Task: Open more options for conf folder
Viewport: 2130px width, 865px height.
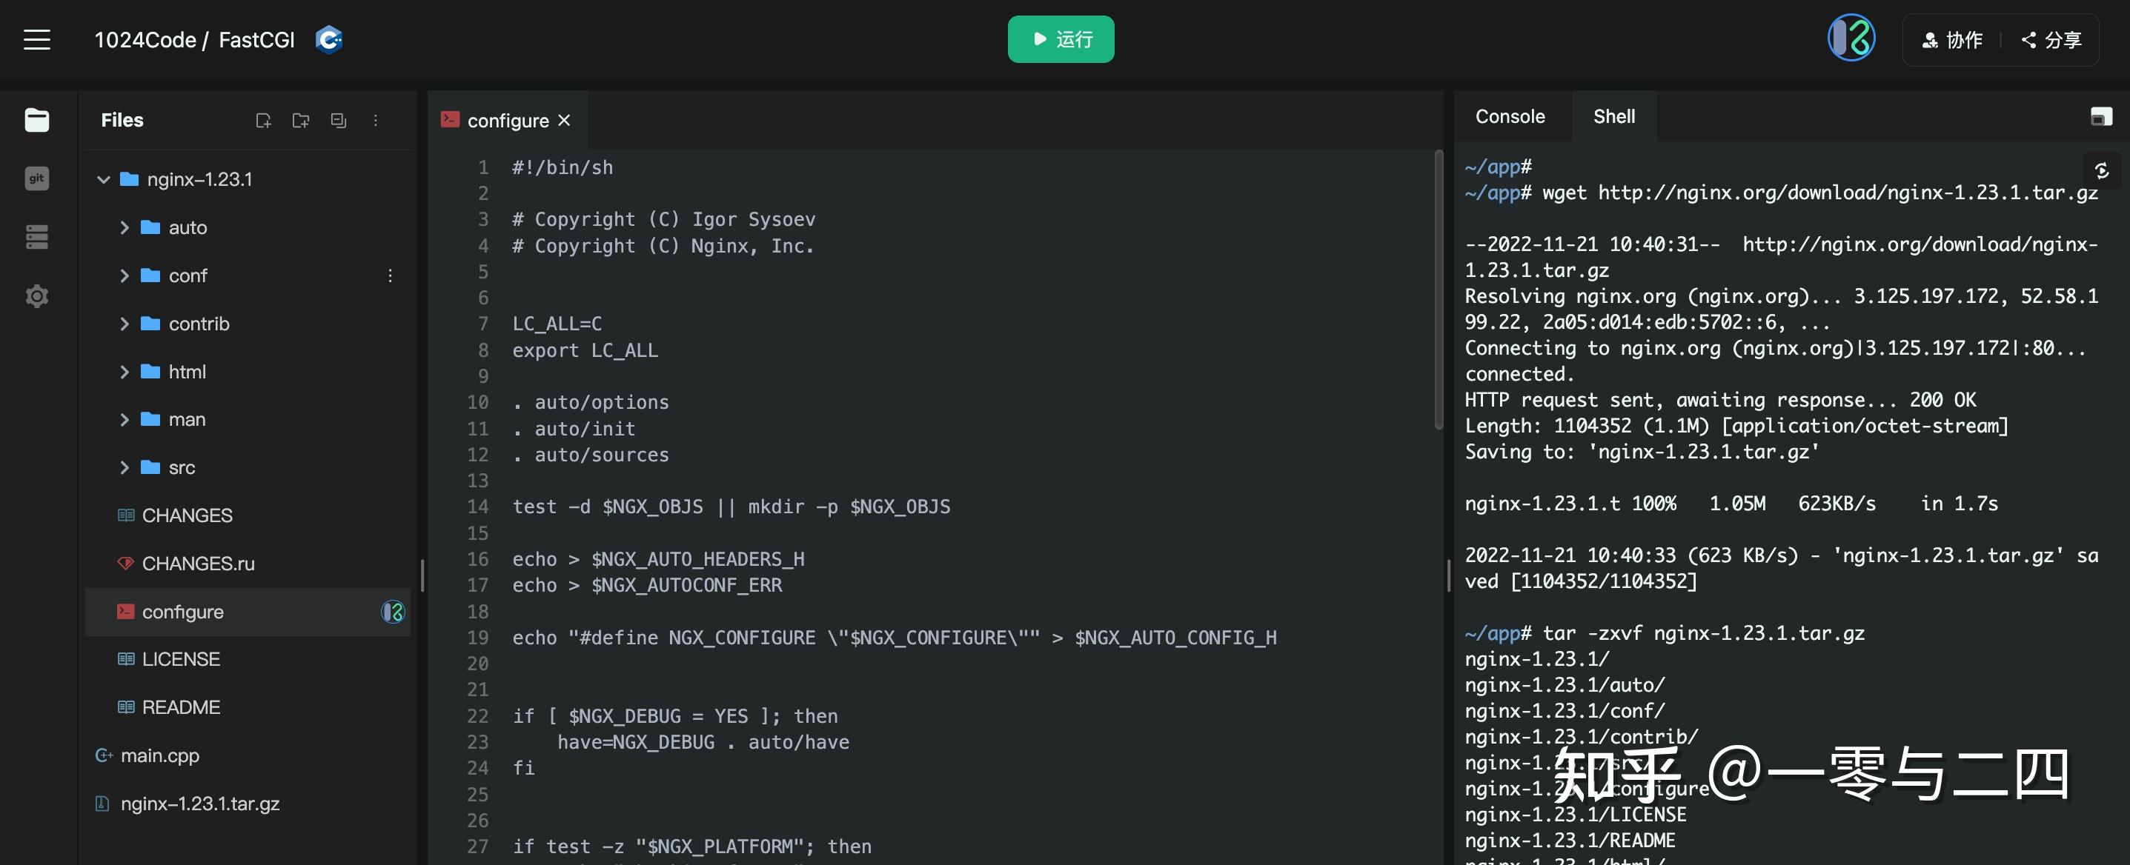Action: pyautogui.click(x=391, y=275)
